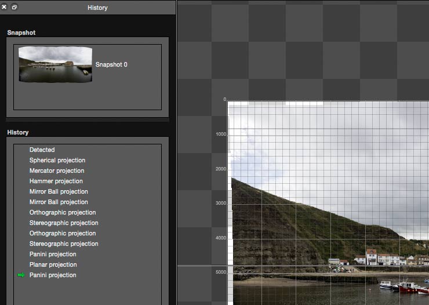Select the Snapshot 0 thumbnail

55,64
